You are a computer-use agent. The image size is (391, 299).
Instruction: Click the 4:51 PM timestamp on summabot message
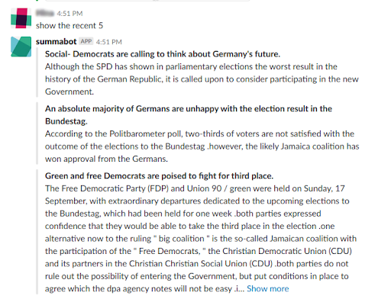click(x=109, y=42)
